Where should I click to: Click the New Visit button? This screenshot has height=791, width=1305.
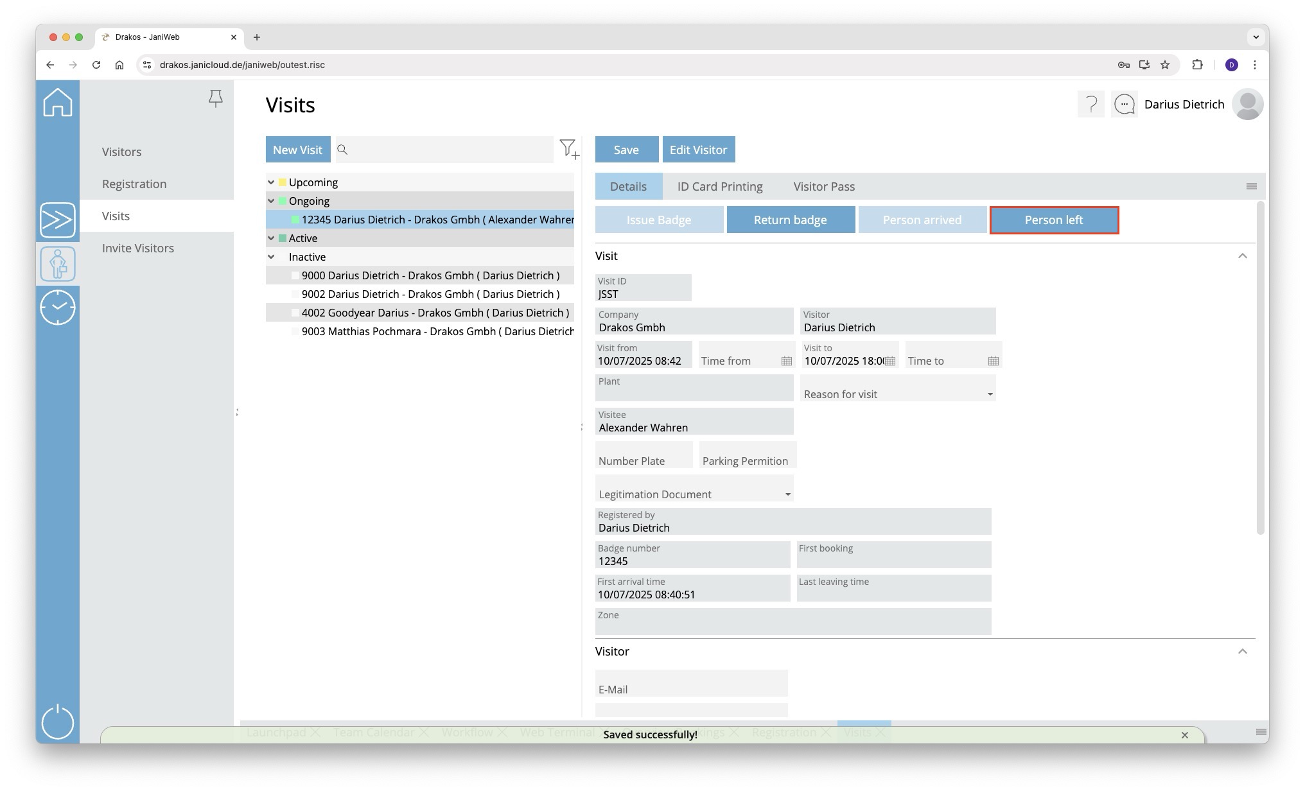click(x=297, y=150)
